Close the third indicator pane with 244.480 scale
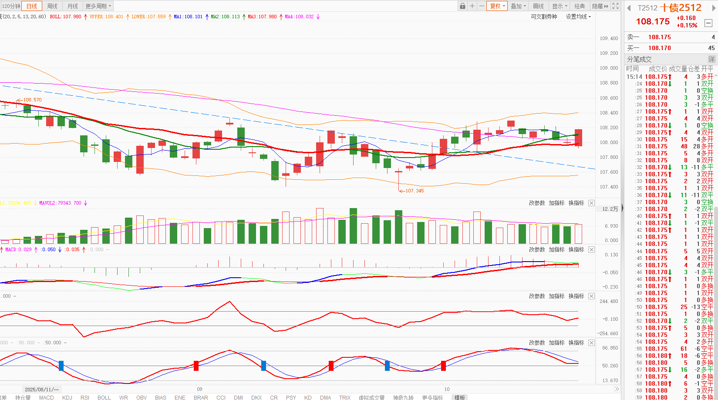 tap(591, 296)
